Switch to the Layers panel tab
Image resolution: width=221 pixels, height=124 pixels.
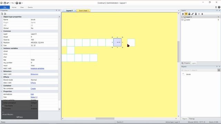(x=194, y=63)
